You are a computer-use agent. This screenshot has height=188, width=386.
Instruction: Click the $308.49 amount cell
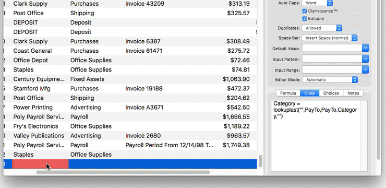(x=238, y=41)
